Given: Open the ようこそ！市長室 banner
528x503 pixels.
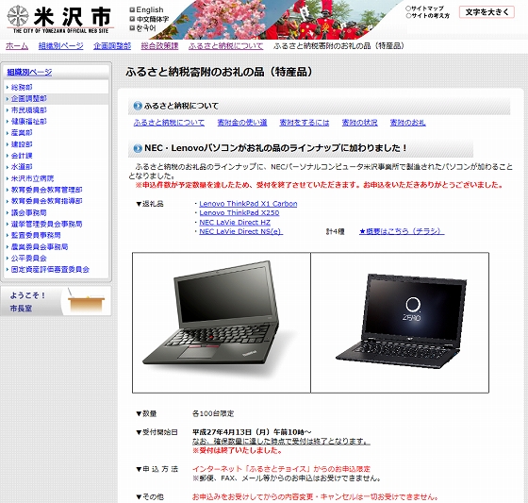Looking at the screenshot, I should click(56, 301).
